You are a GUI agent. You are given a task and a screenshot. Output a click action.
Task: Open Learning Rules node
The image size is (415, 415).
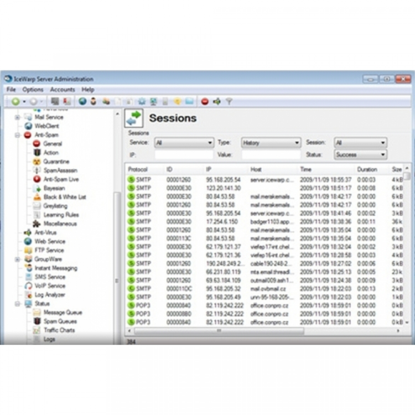(x=61, y=215)
